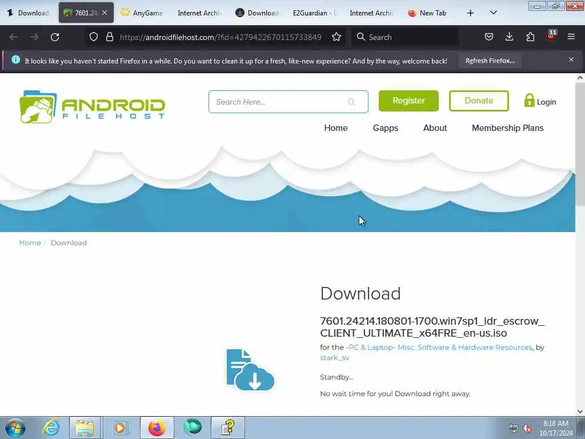The height and width of the screenshot is (439, 585).
Task: Open the Firefox downloads panel
Action: (x=509, y=37)
